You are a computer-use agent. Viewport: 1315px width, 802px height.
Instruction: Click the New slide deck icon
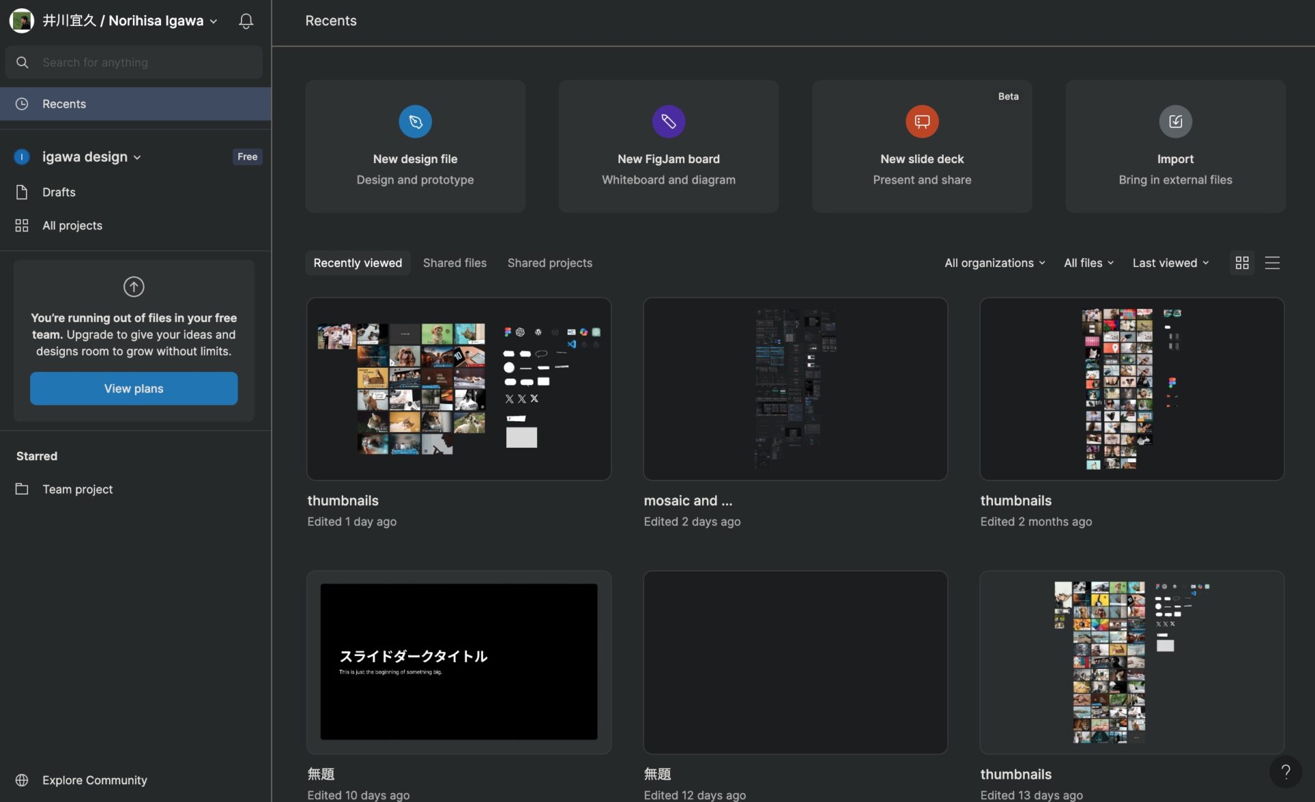point(923,121)
